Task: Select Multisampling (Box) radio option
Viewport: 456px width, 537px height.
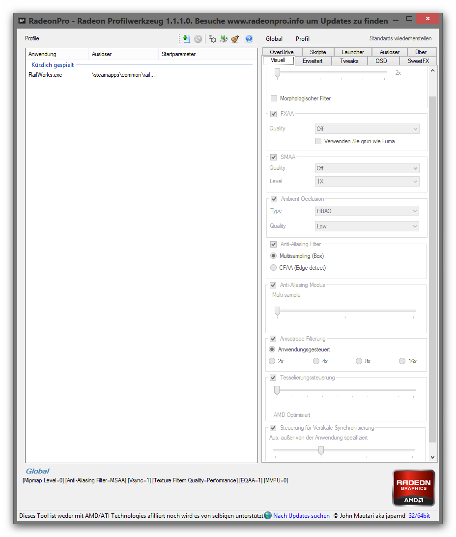Action: click(274, 256)
